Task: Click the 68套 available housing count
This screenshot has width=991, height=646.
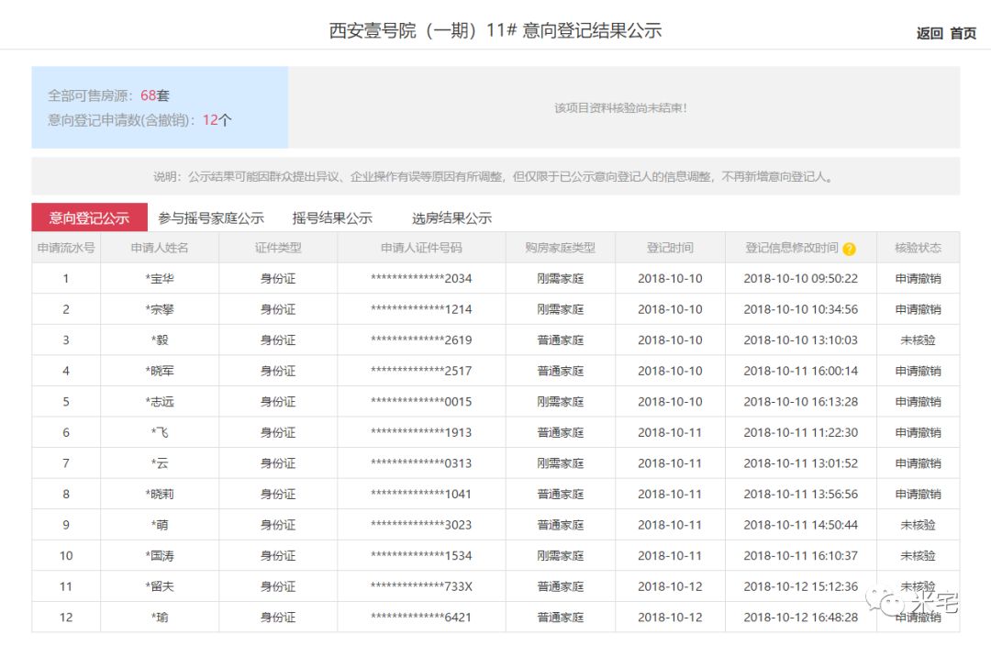Action: pos(155,95)
